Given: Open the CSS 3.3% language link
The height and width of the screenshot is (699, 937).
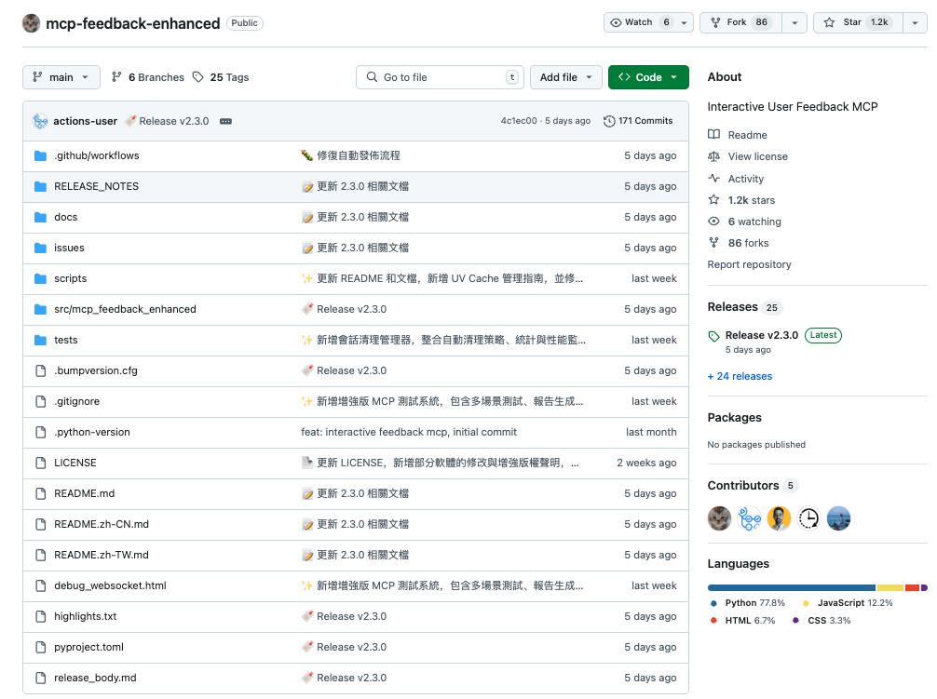Looking at the screenshot, I should (x=822, y=621).
